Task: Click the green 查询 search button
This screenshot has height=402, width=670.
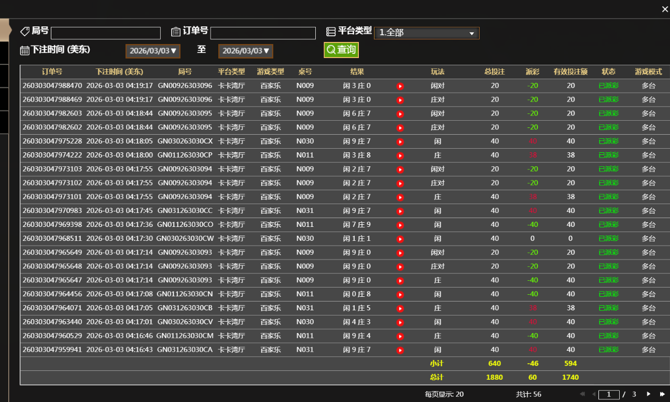Action: 341,50
